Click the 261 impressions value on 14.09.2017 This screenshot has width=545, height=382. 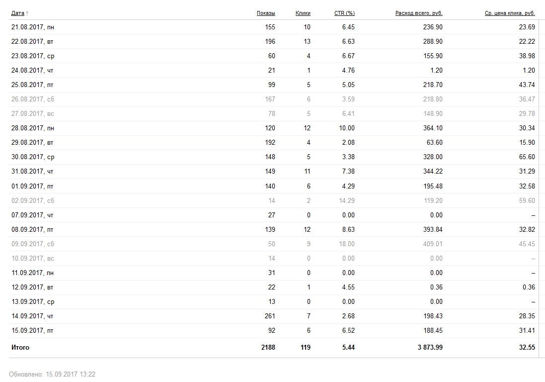[270, 316]
